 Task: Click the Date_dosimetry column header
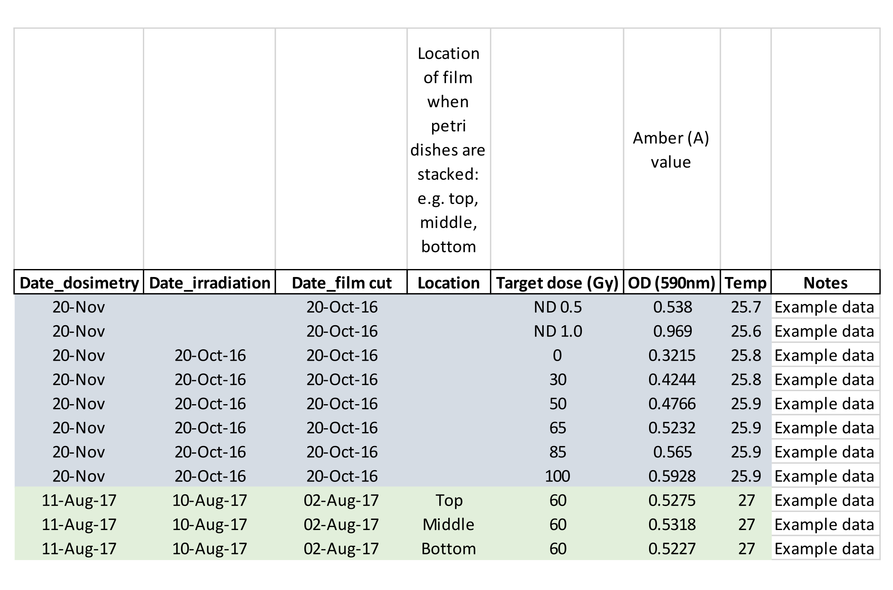pyautogui.click(x=79, y=283)
